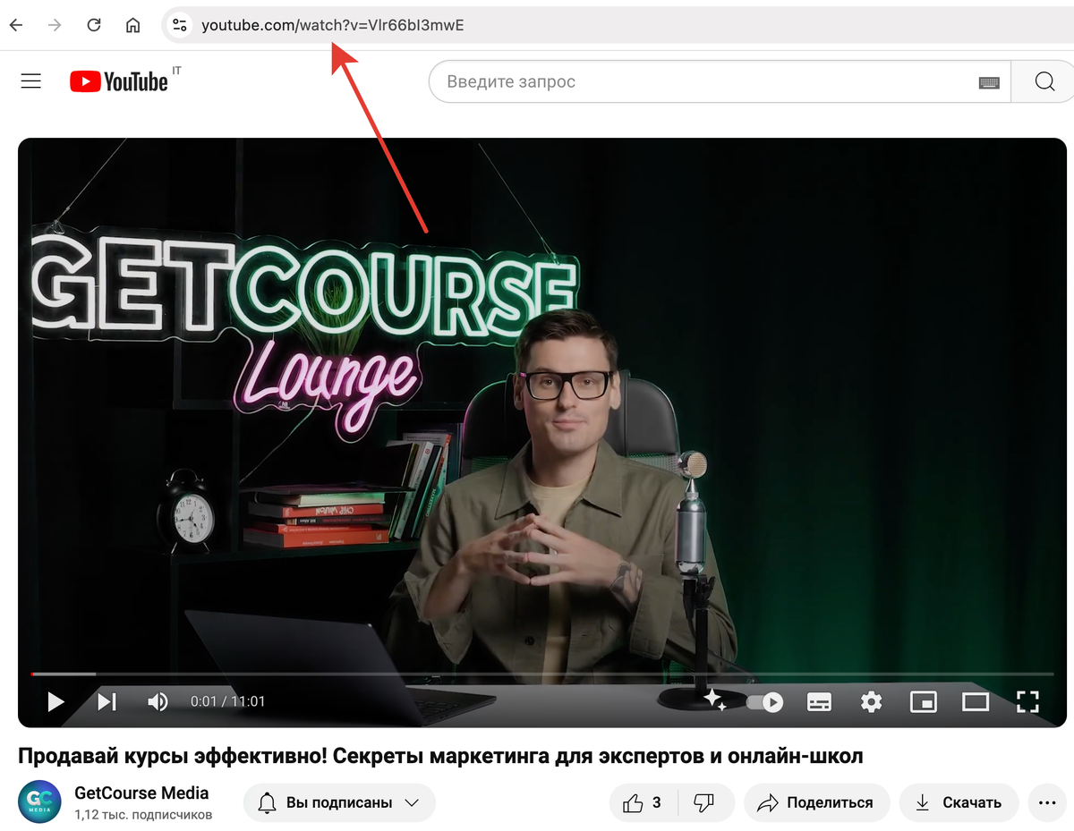The image size is (1074, 831).
Task: Toggle subtitles in the player
Action: click(x=819, y=702)
